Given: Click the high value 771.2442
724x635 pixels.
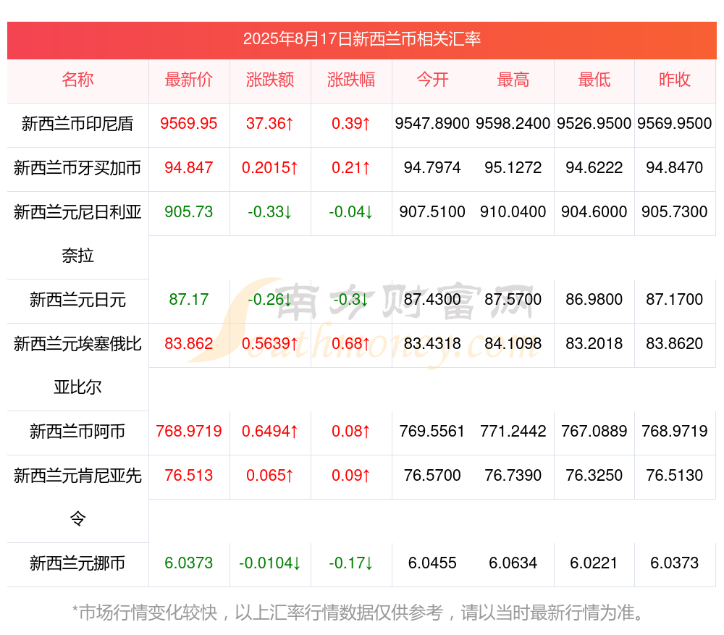Looking at the screenshot, I should pos(513,431).
